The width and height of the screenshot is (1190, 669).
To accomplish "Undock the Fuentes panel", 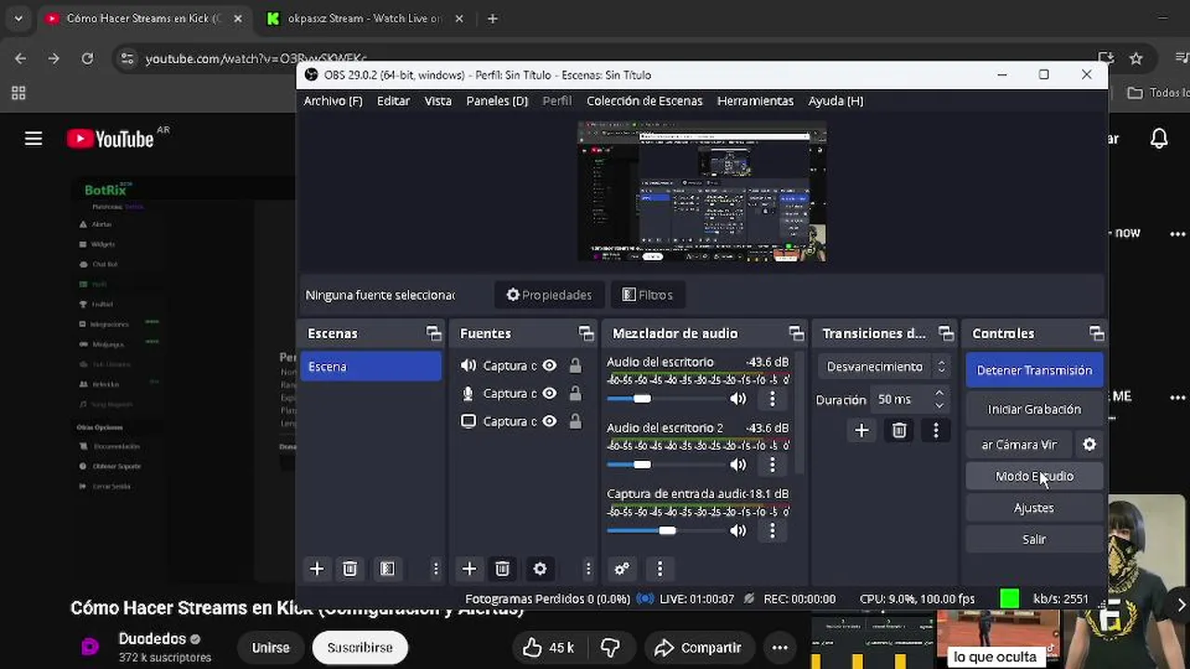I will pos(586,334).
